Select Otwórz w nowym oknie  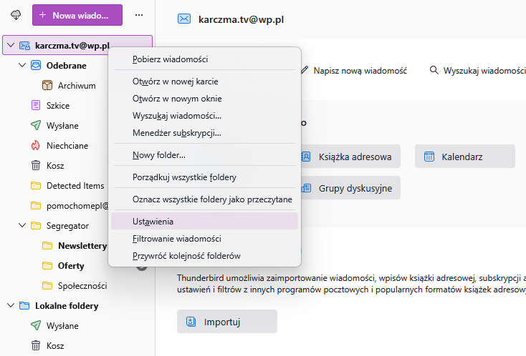[x=204, y=99]
